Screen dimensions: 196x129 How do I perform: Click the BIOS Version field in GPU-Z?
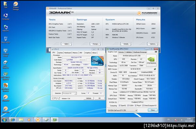point(136,69)
